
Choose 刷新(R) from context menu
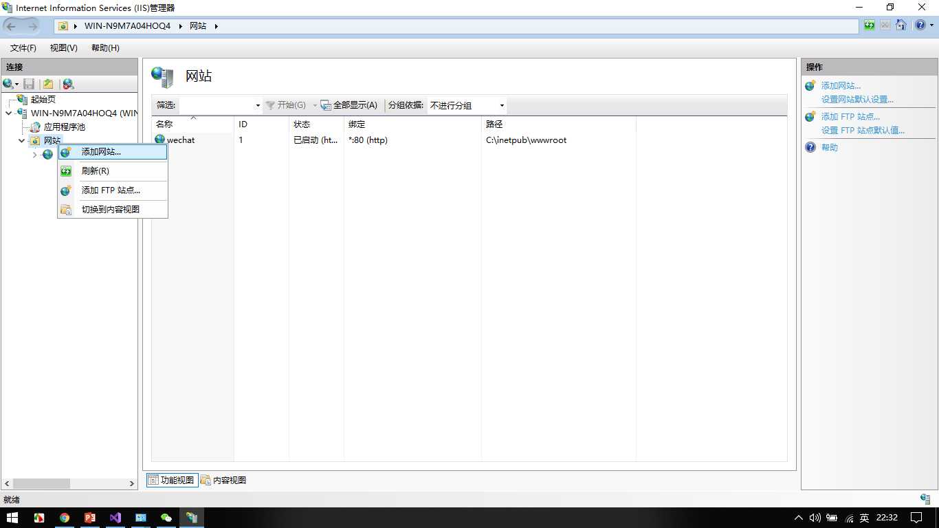pyautogui.click(x=113, y=170)
